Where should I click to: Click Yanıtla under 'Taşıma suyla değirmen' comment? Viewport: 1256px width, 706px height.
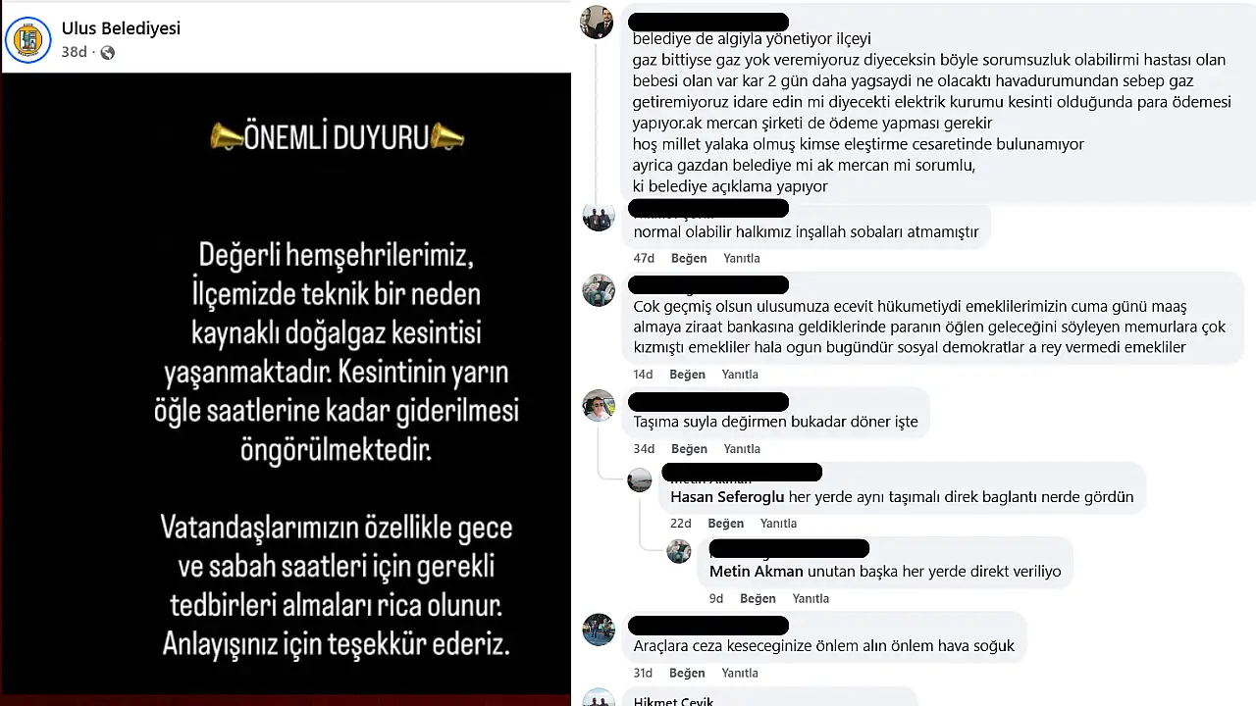pyautogui.click(x=742, y=449)
